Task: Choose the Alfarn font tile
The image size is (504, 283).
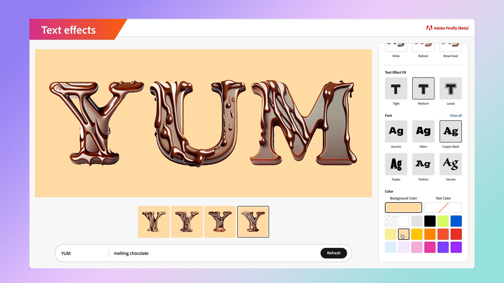Action: tap(423, 132)
